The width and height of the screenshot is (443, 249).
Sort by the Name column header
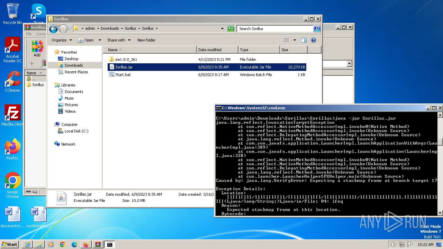point(150,50)
